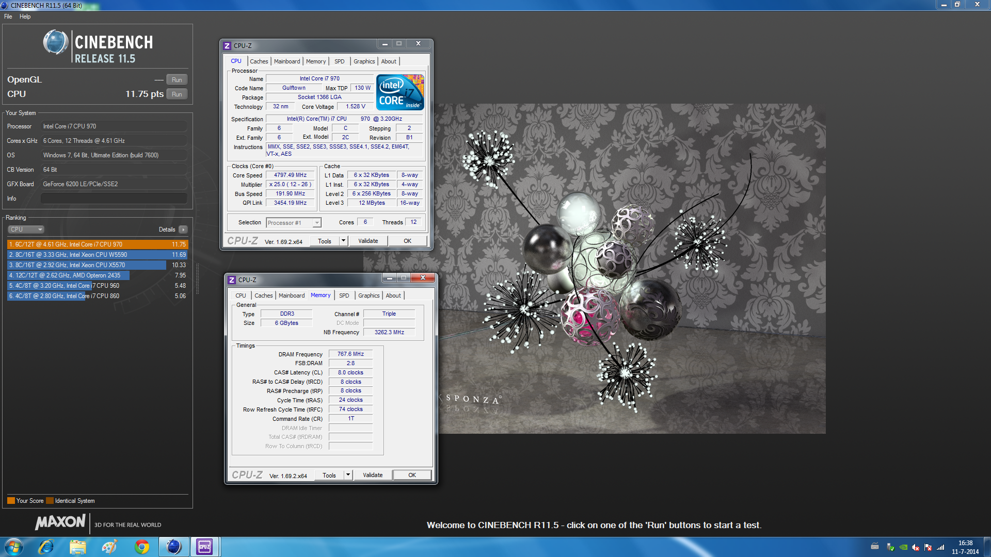Click OK in upper CPU-Z window

tap(407, 241)
